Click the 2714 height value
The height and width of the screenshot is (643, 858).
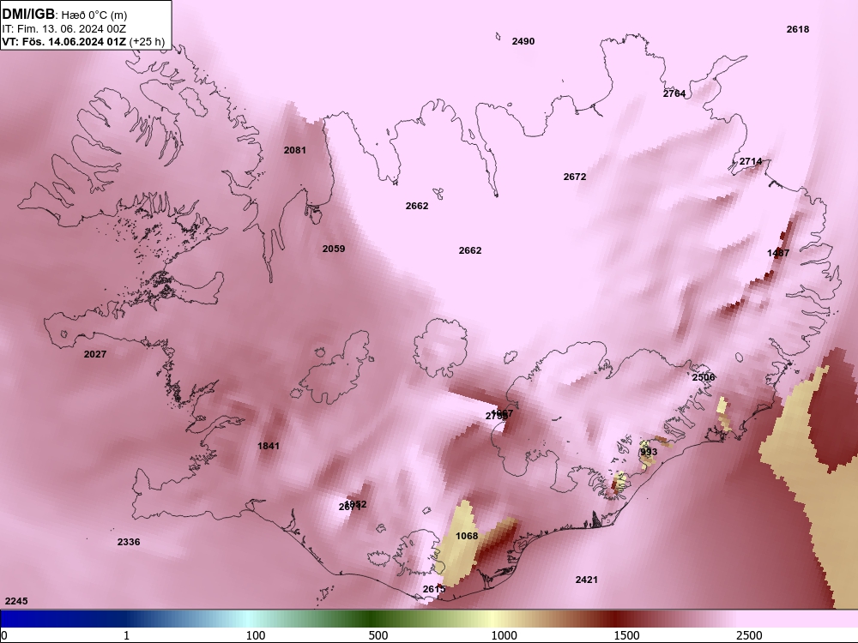pos(751,161)
